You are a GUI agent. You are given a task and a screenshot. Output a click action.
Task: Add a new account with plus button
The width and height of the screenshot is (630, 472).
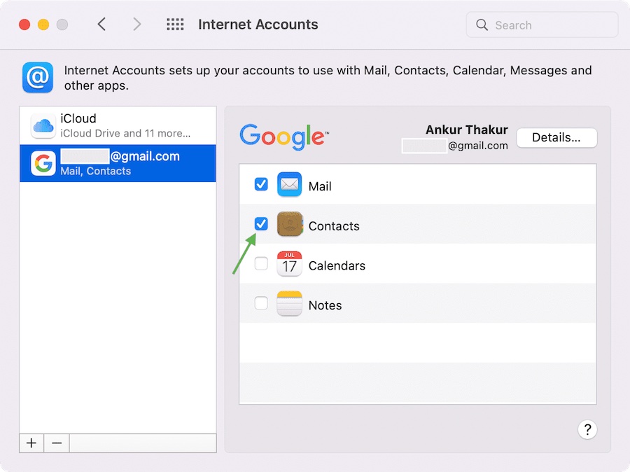click(x=31, y=443)
